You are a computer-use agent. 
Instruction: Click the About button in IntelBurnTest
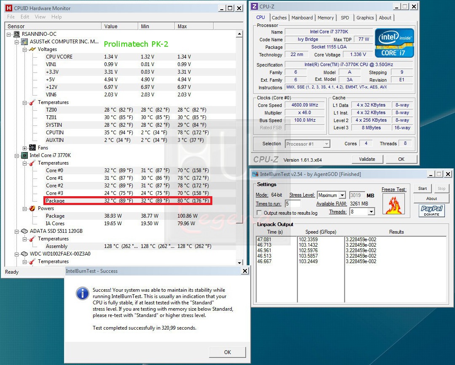[x=431, y=199]
